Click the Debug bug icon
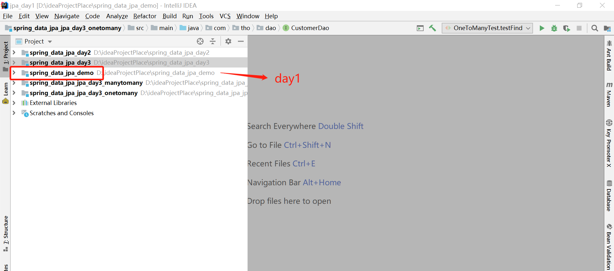 click(554, 28)
